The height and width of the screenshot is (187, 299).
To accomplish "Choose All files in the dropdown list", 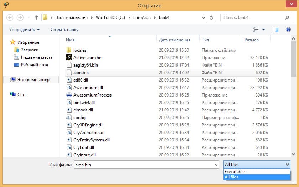I will pos(232,177).
